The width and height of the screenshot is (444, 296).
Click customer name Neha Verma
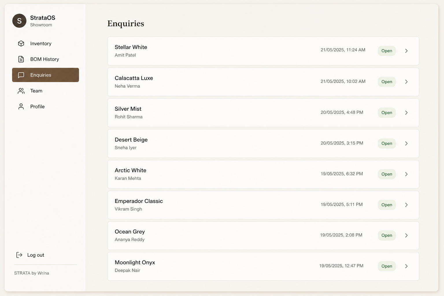(x=127, y=86)
